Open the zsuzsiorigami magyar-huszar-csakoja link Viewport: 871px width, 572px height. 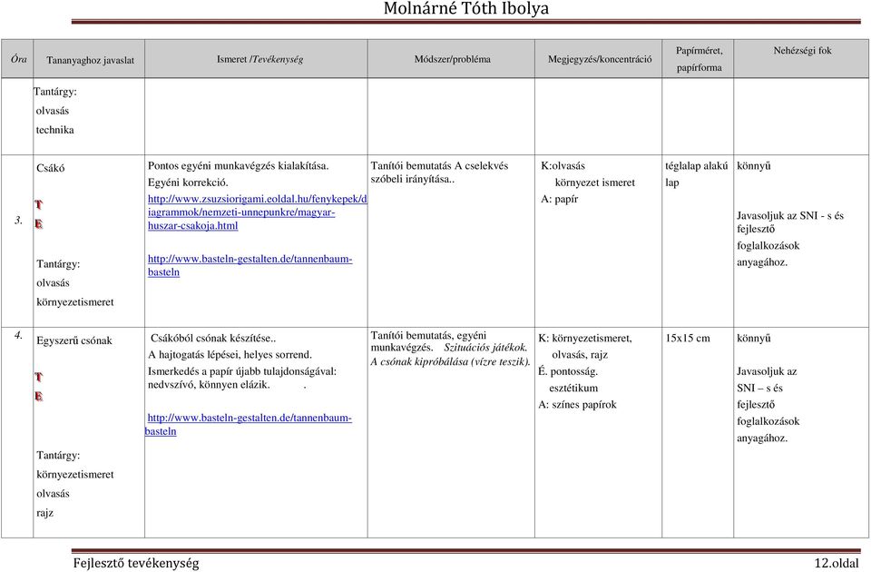(x=257, y=212)
